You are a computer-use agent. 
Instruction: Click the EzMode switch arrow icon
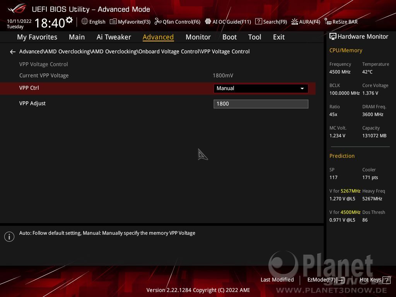pos(341,280)
